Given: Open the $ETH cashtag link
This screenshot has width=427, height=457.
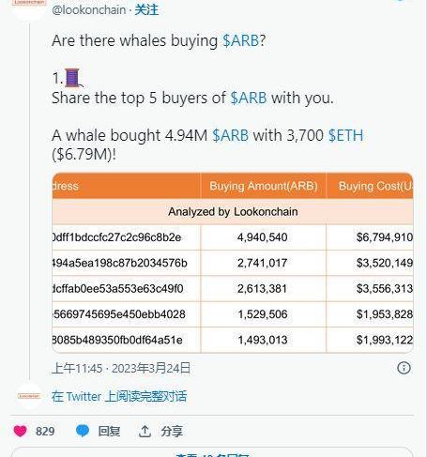Looking at the screenshot, I should pyautogui.click(x=345, y=135).
